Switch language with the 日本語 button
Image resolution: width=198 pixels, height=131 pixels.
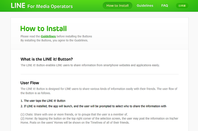182,6
